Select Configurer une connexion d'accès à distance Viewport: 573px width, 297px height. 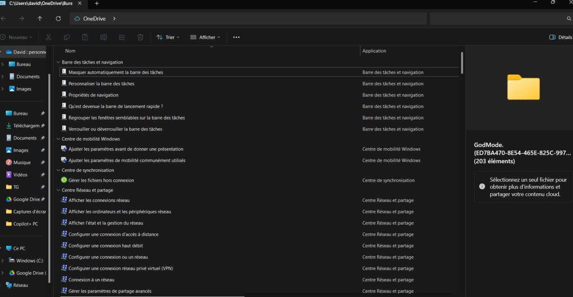tap(114, 234)
